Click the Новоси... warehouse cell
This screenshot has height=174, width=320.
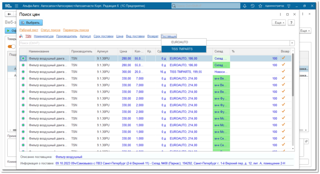coord(221,72)
